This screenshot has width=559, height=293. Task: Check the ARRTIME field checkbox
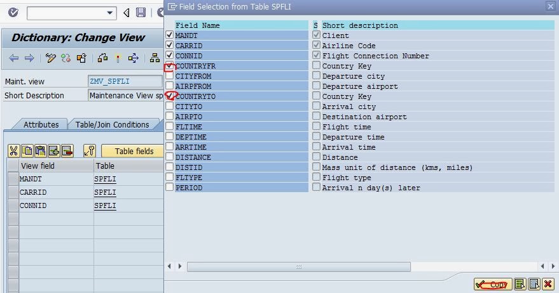point(169,146)
